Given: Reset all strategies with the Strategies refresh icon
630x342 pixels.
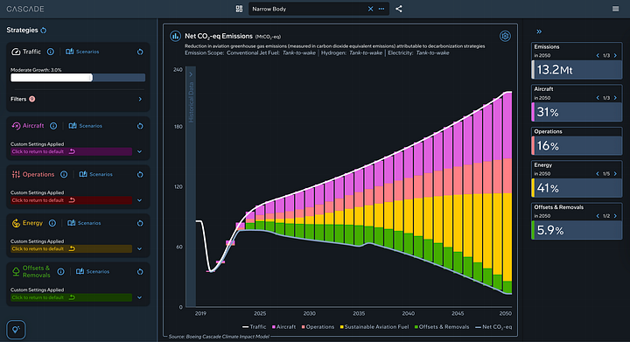Looking at the screenshot, I should 44,31.
